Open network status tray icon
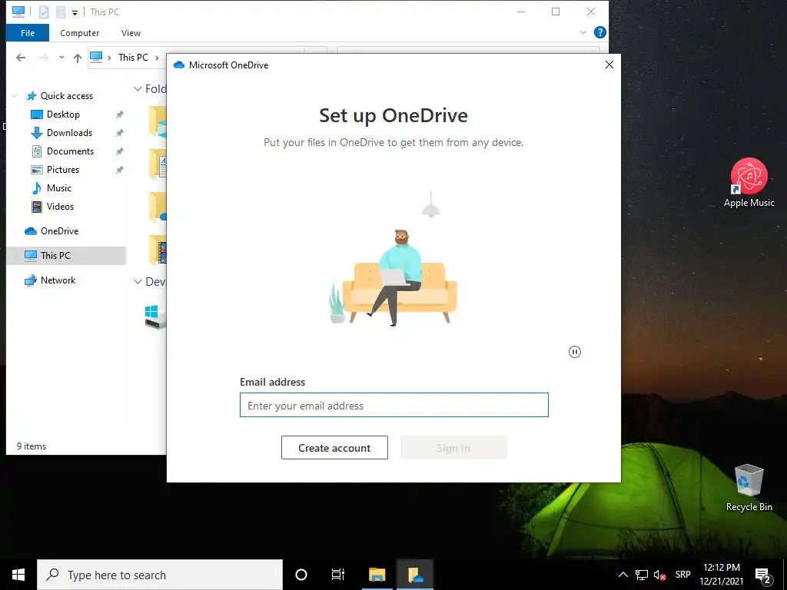Screen dimensions: 787x590 point(642,575)
